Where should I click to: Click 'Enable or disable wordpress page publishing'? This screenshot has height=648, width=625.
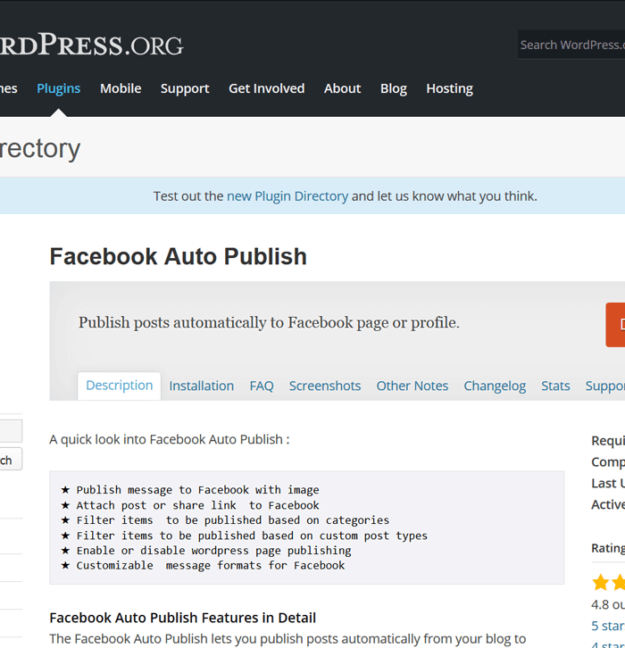[206, 551]
